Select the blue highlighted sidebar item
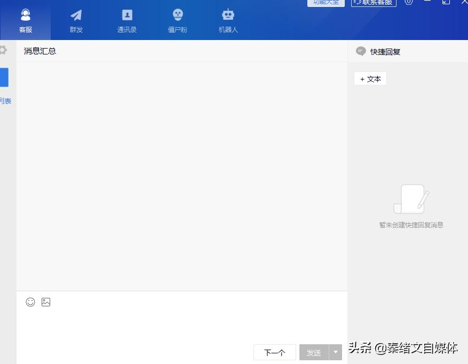468x364 pixels. pos(5,77)
